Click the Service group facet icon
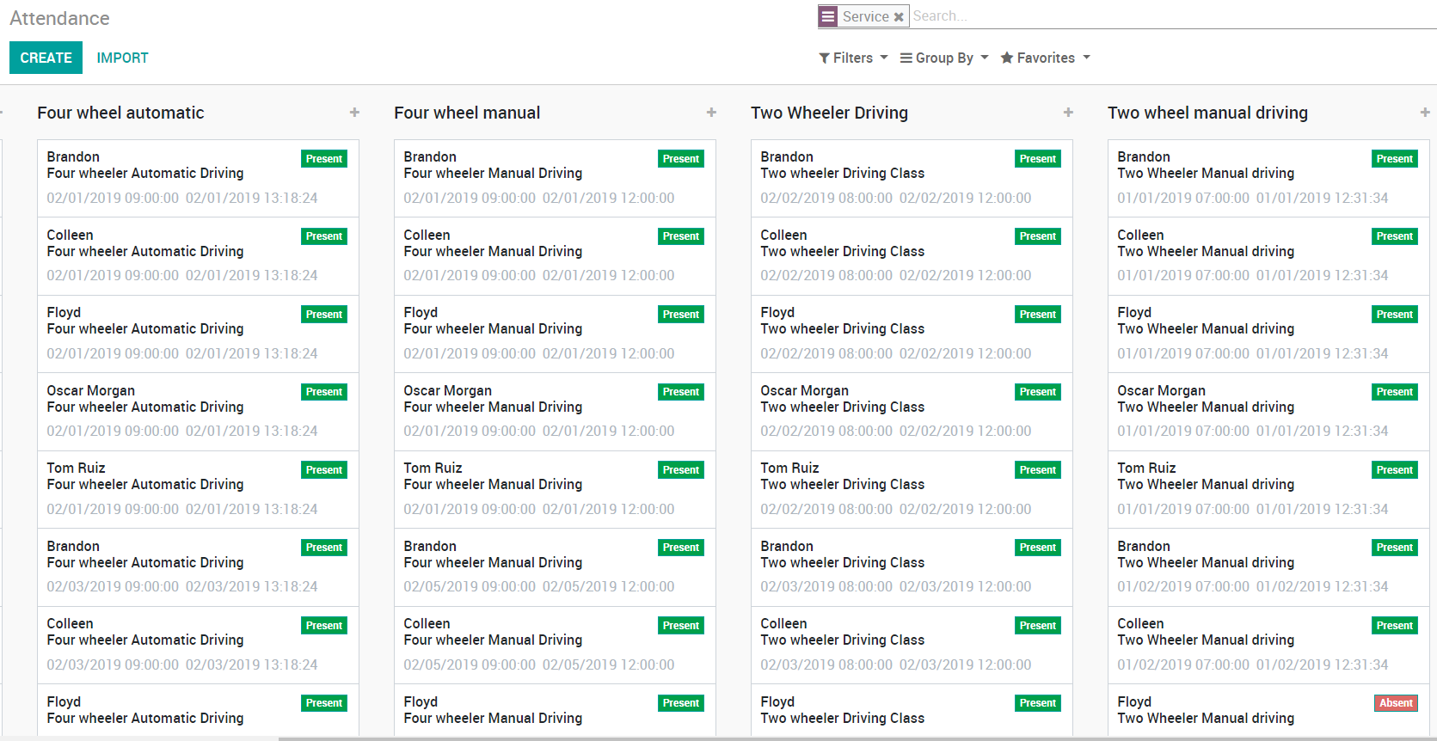This screenshot has height=741, width=1437. pyautogui.click(x=828, y=16)
